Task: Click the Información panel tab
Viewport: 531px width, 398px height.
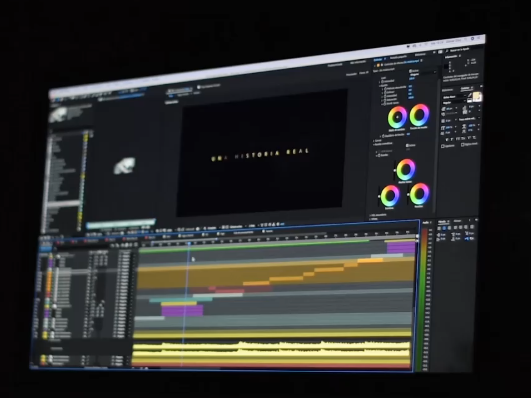Action: click(x=451, y=57)
